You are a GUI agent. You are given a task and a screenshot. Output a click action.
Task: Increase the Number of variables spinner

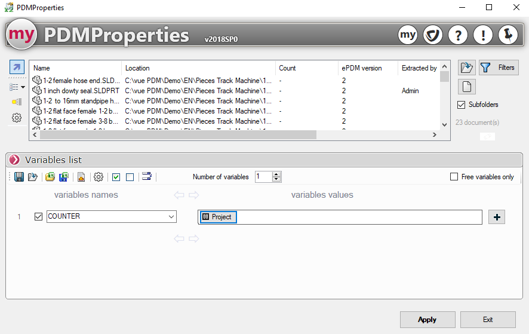(x=276, y=174)
